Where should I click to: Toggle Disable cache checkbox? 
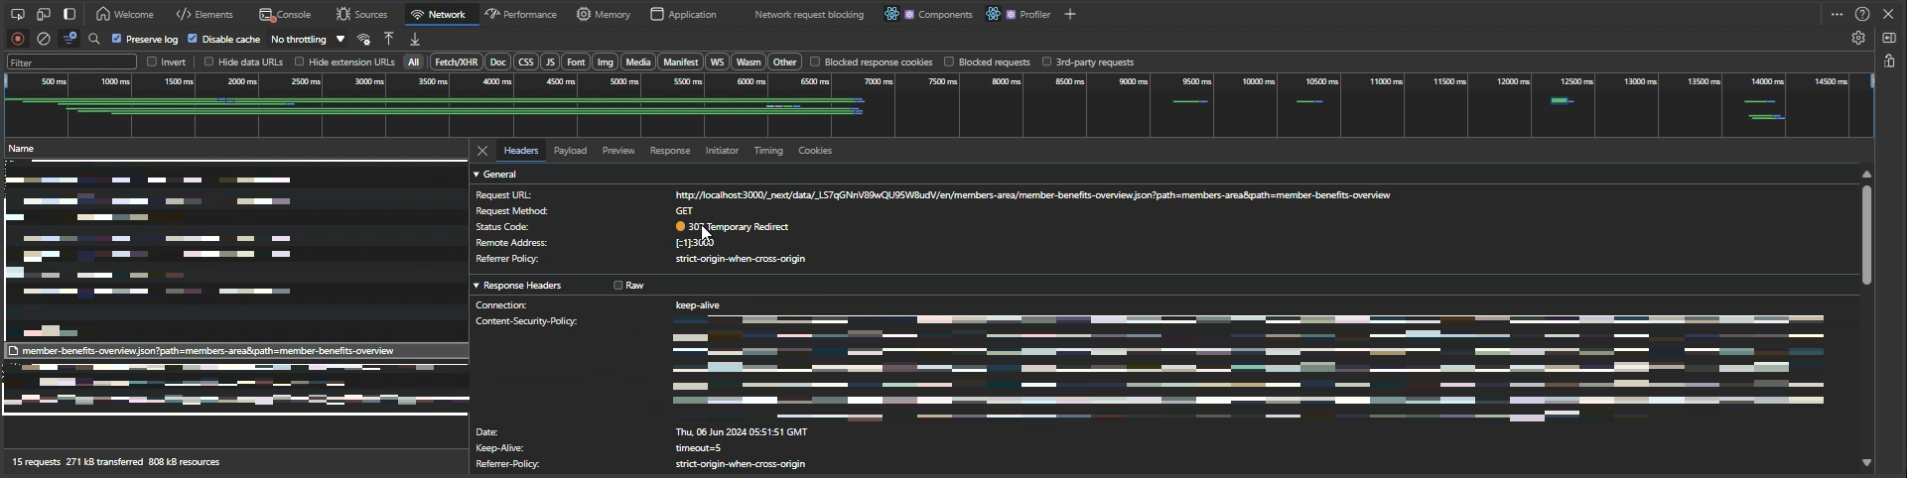pyautogui.click(x=193, y=39)
